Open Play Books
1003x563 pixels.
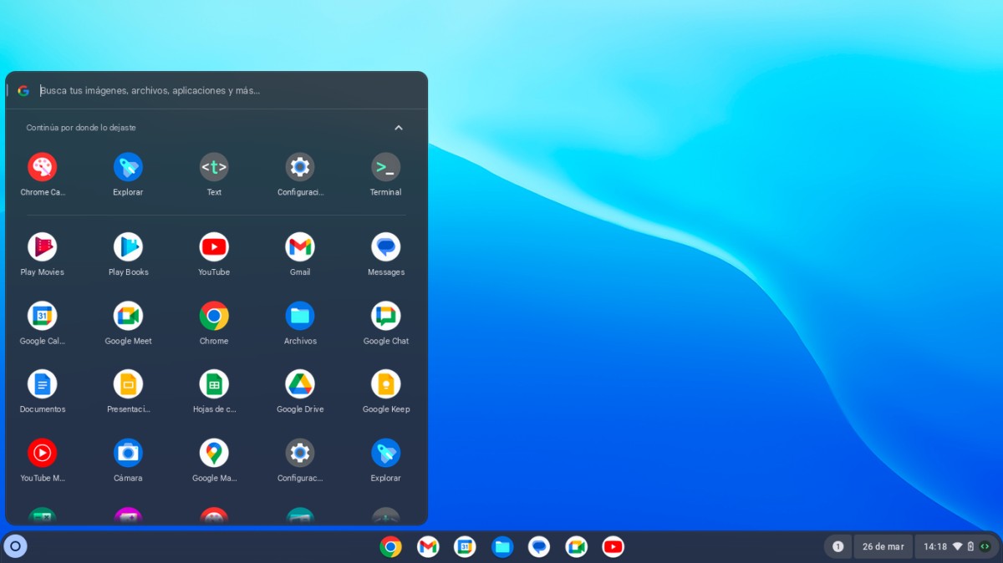[128, 246]
